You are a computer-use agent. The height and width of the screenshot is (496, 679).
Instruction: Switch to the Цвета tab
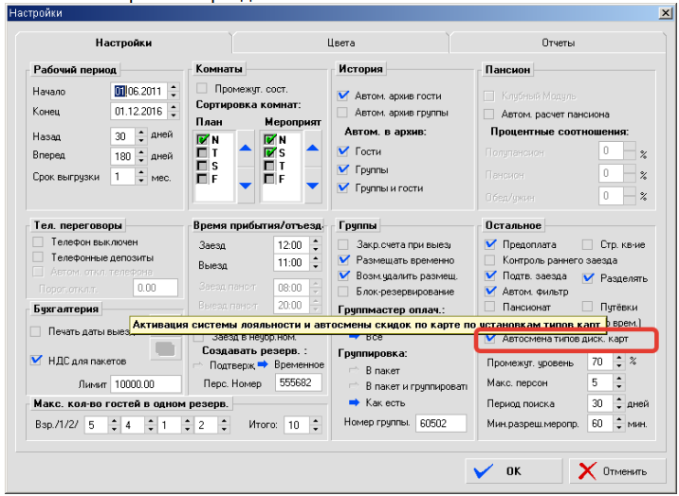click(340, 43)
